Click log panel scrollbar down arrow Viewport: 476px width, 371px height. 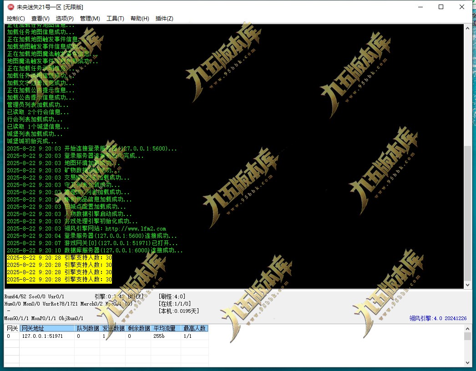pyautogui.click(x=467, y=285)
